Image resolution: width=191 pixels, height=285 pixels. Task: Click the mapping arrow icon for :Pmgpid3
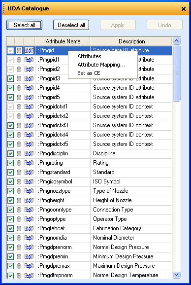[x=29, y=79]
